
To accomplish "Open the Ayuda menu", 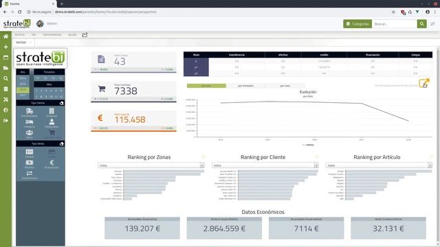I will (72, 35).
